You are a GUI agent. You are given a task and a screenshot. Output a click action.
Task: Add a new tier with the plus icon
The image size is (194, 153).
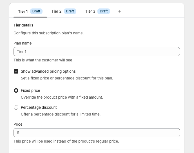point(120,11)
